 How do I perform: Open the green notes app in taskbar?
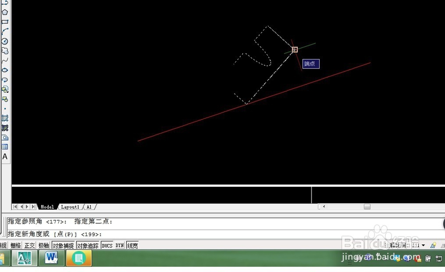(x=79, y=258)
